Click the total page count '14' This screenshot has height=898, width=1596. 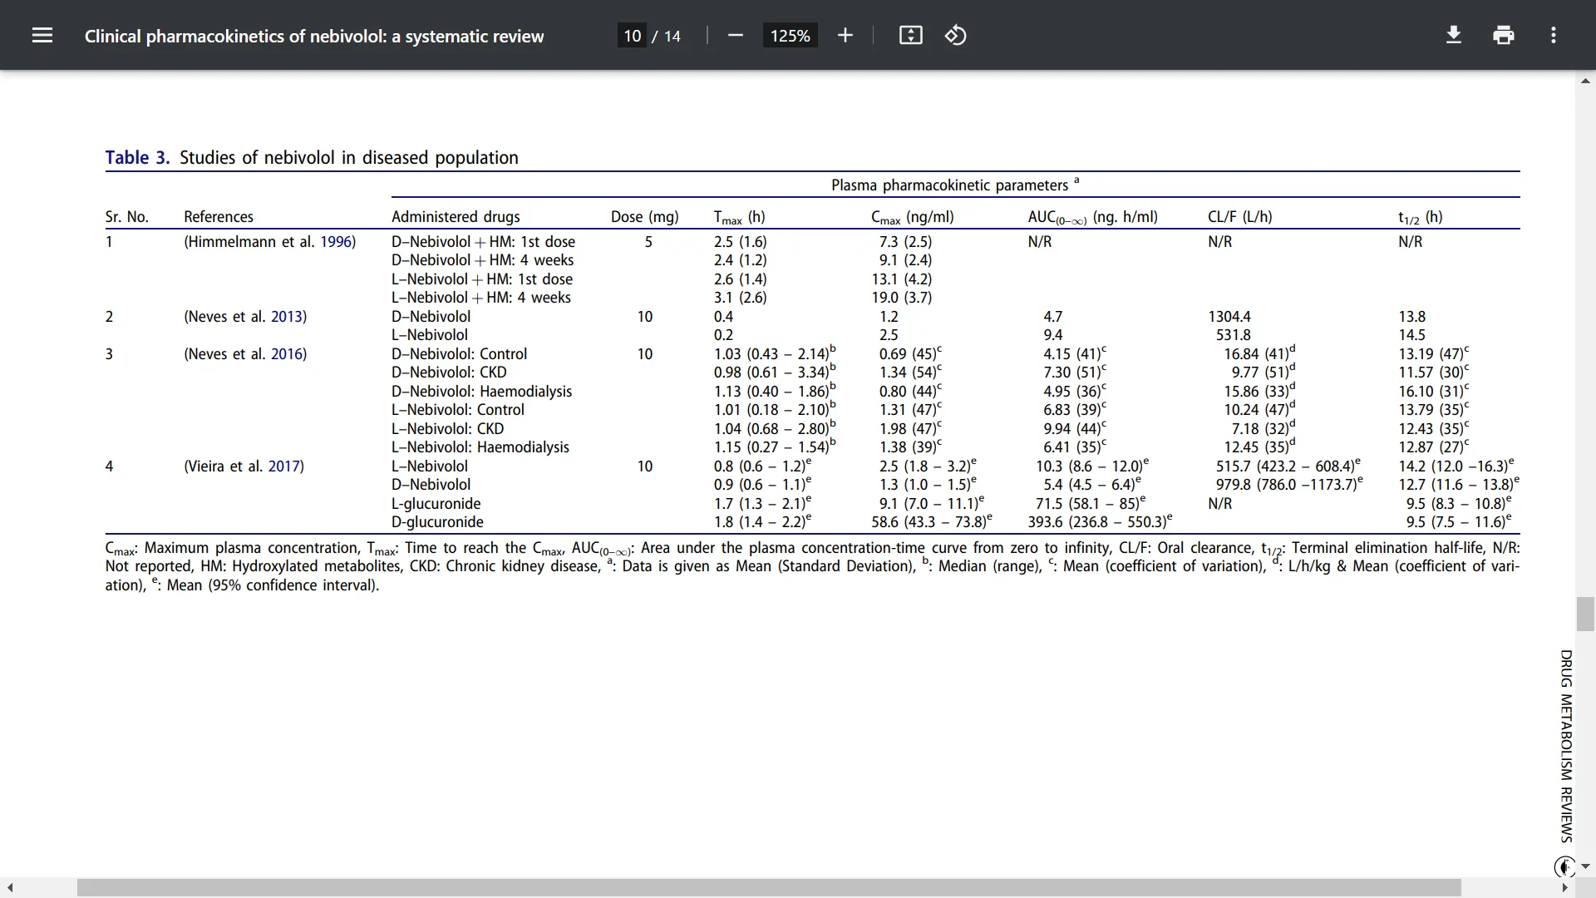tap(672, 36)
